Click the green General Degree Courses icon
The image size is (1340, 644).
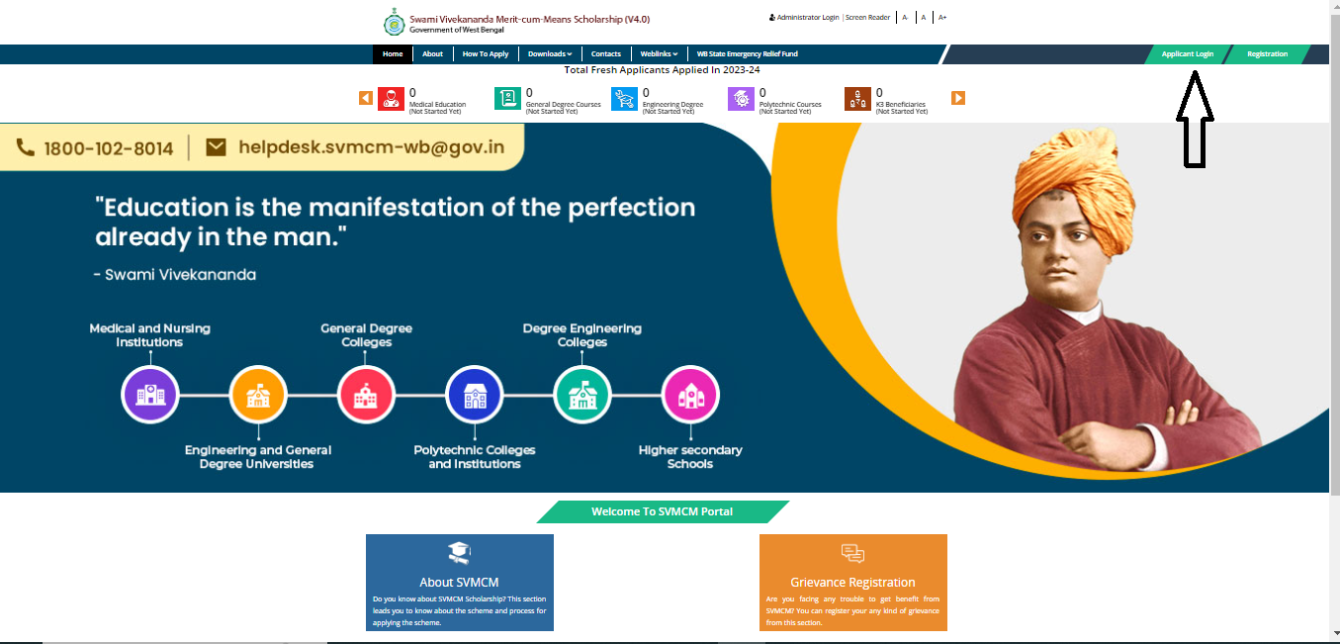[x=507, y=99]
